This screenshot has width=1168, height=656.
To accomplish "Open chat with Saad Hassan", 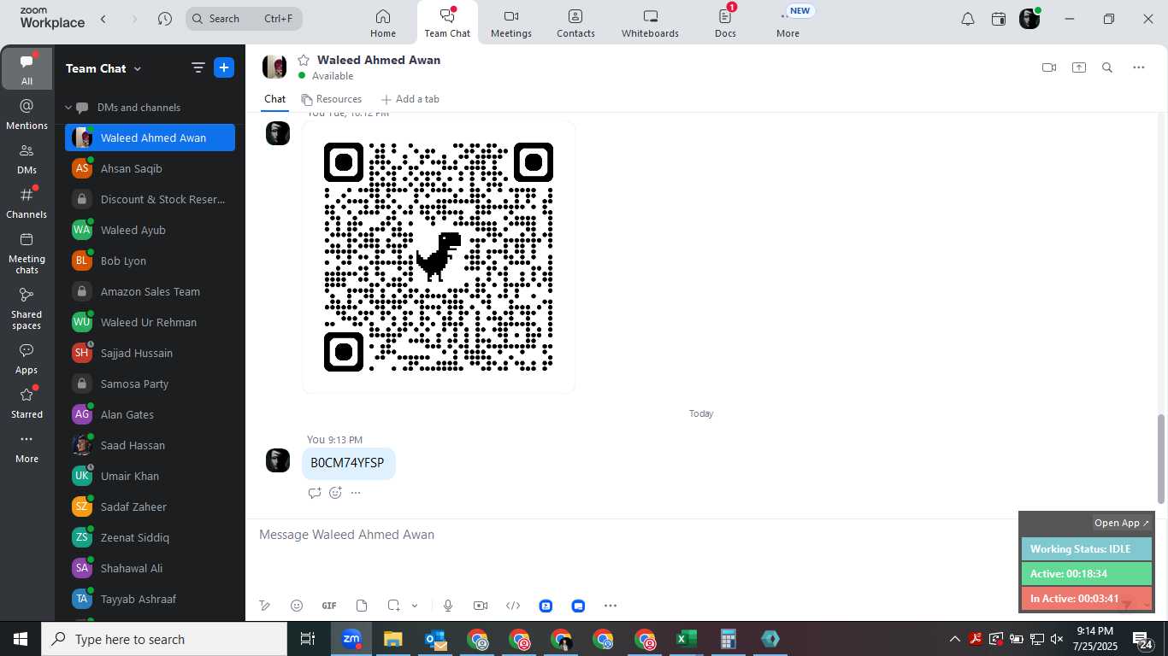I will (150, 445).
